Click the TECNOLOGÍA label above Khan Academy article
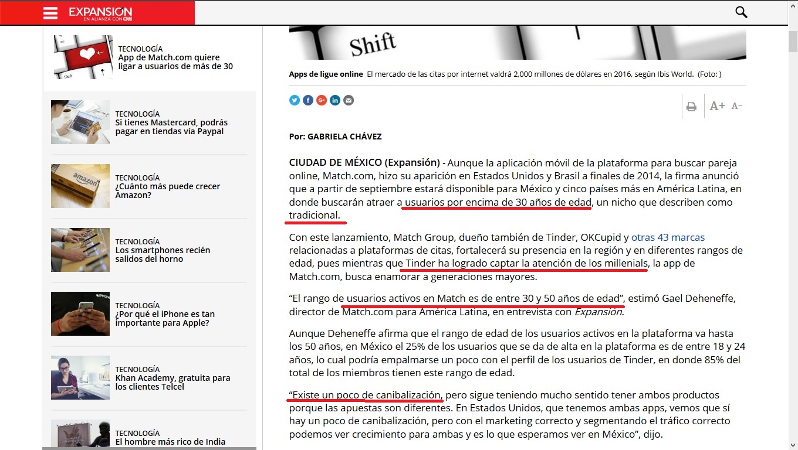Image resolution: width=798 pixels, height=450 pixels. (x=137, y=369)
